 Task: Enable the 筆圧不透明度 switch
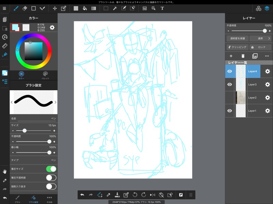[51, 178]
